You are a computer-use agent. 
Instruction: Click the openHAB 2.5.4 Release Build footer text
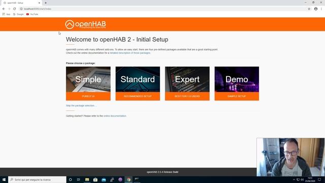[x=162, y=172]
